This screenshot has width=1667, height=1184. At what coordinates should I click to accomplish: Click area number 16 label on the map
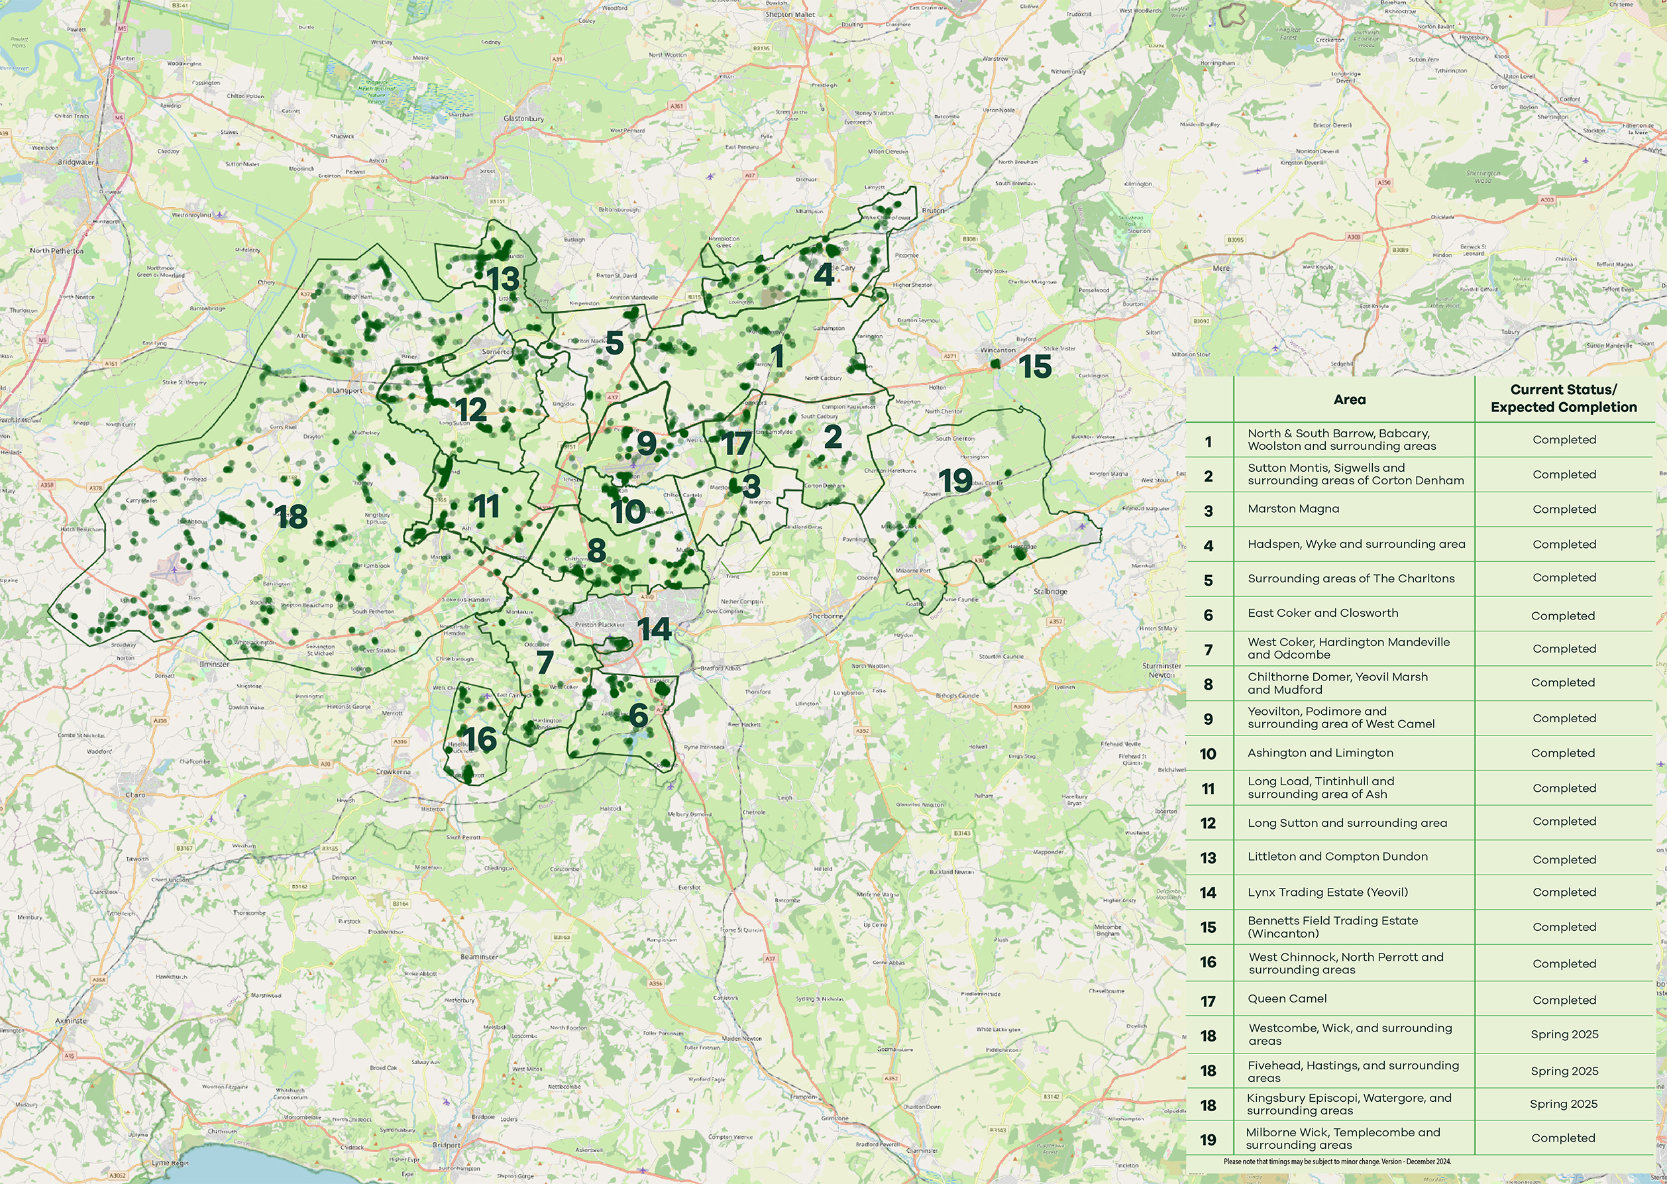480,739
